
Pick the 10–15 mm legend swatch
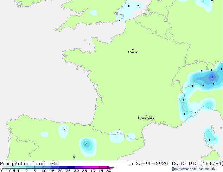tap(47, 167)
